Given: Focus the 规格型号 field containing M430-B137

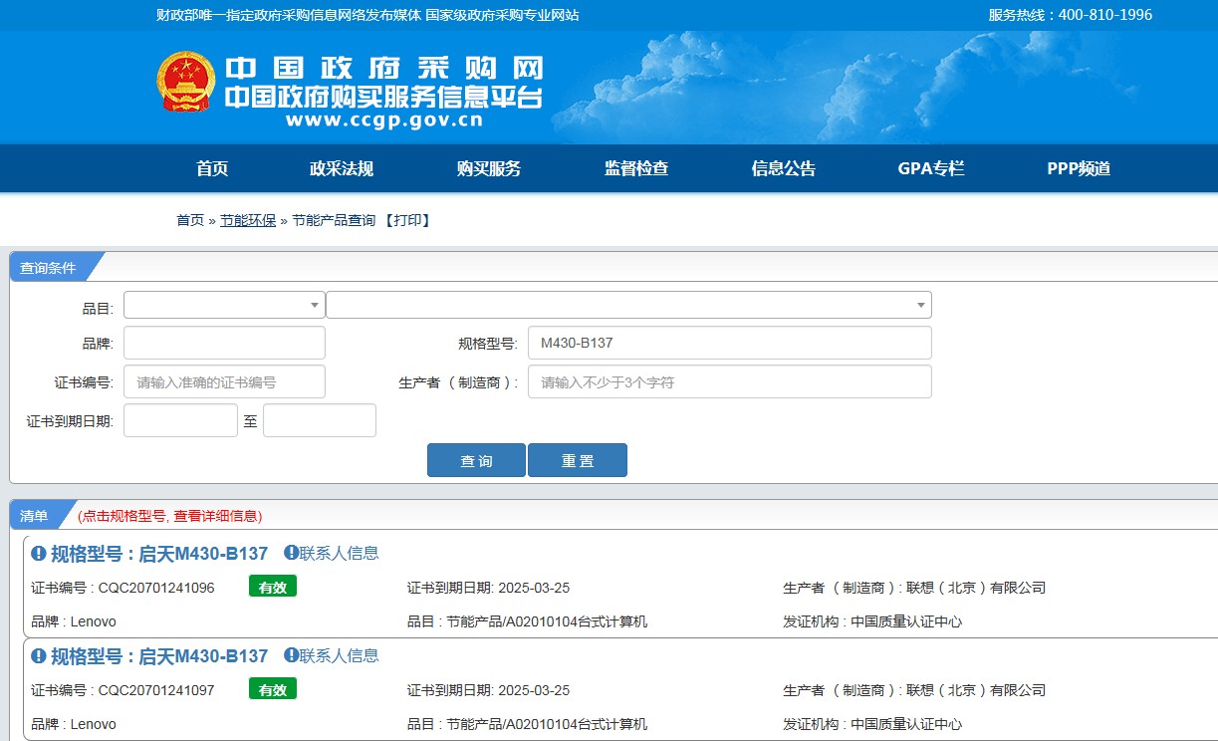Looking at the screenshot, I should click(730, 343).
